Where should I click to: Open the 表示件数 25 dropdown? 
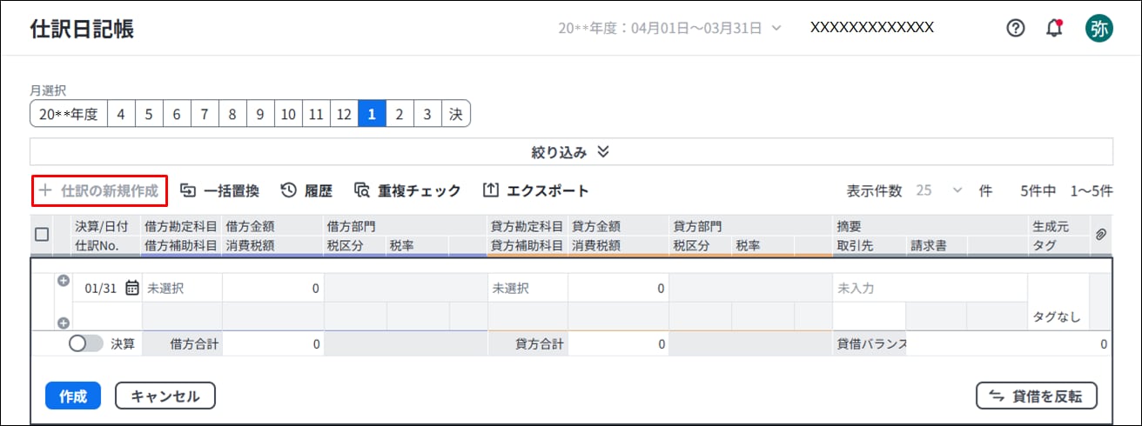click(940, 190)
